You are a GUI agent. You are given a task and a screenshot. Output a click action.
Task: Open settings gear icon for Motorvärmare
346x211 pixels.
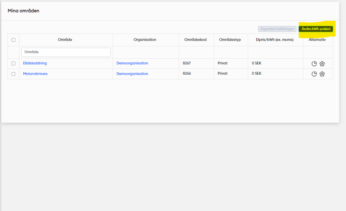(322, 74)
